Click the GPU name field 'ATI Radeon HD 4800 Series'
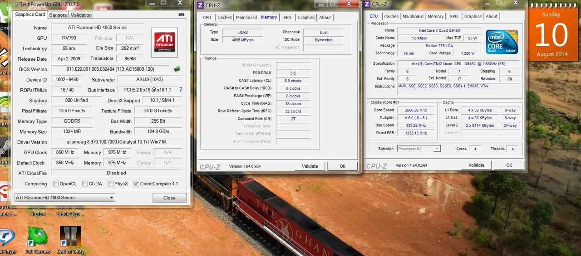The image size is (581, 256). click(x=98, y=28)
